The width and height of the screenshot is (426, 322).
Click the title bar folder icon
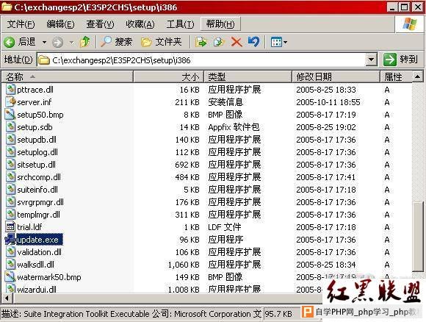[x=7, y=7]
